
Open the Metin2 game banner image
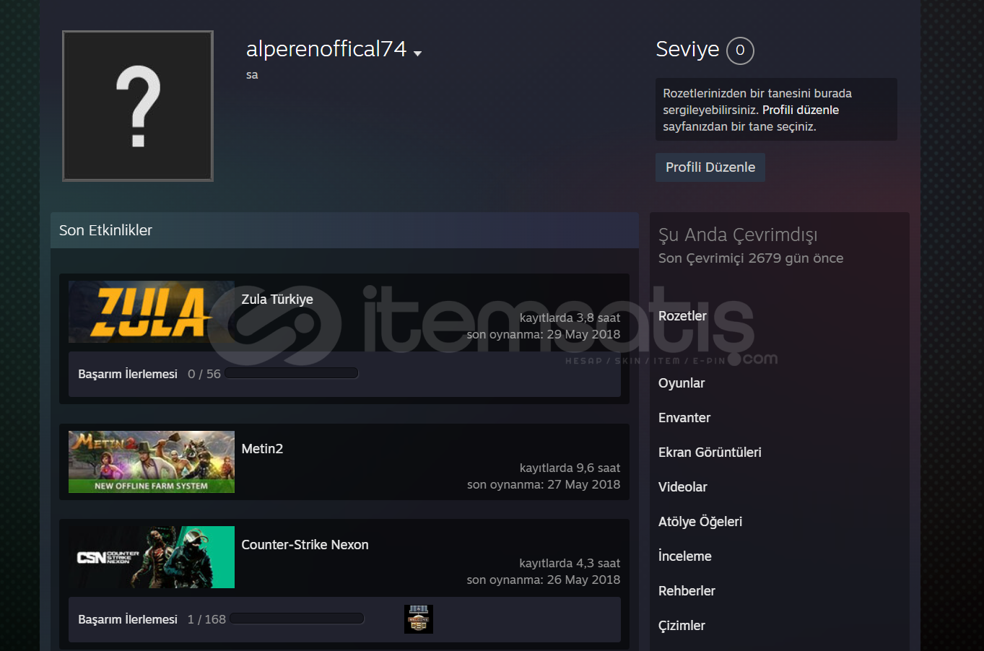tap(152, 462)
